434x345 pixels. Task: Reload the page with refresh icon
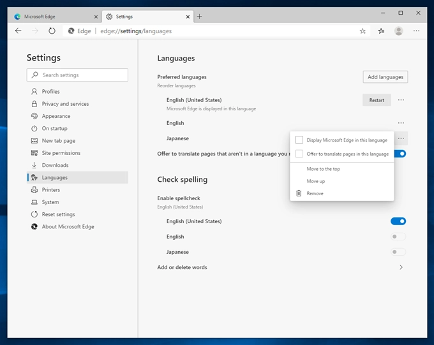pyautogui.click(x=52, y=31)
